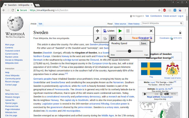The width and height of the screenshot is (189, 118).
Task: Open the View history tab
Action: (134, 24)
